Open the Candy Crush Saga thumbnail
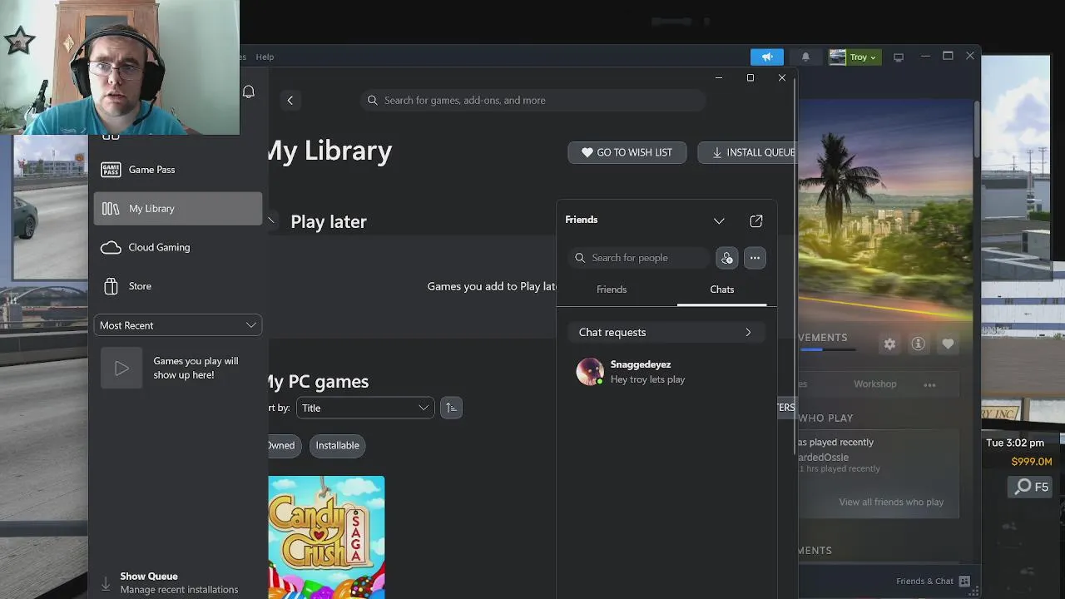Image resolution: width=1065 pixels, height=599 pixels. tap(326, 537)
